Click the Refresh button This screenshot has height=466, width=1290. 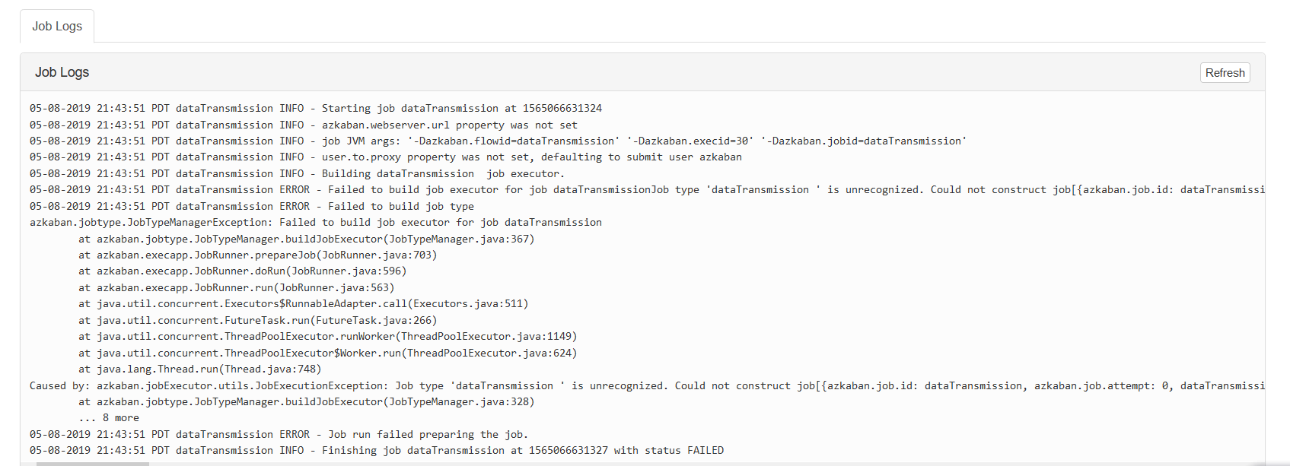[1225, 73]
